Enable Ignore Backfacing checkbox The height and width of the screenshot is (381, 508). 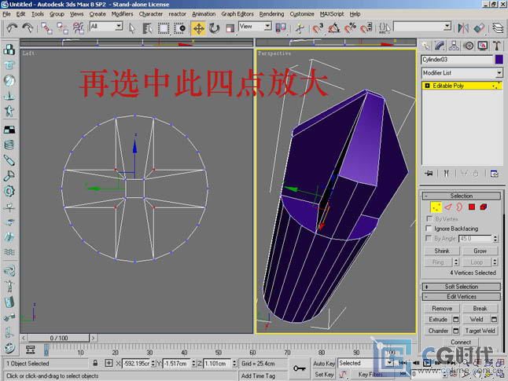[429, 229]
